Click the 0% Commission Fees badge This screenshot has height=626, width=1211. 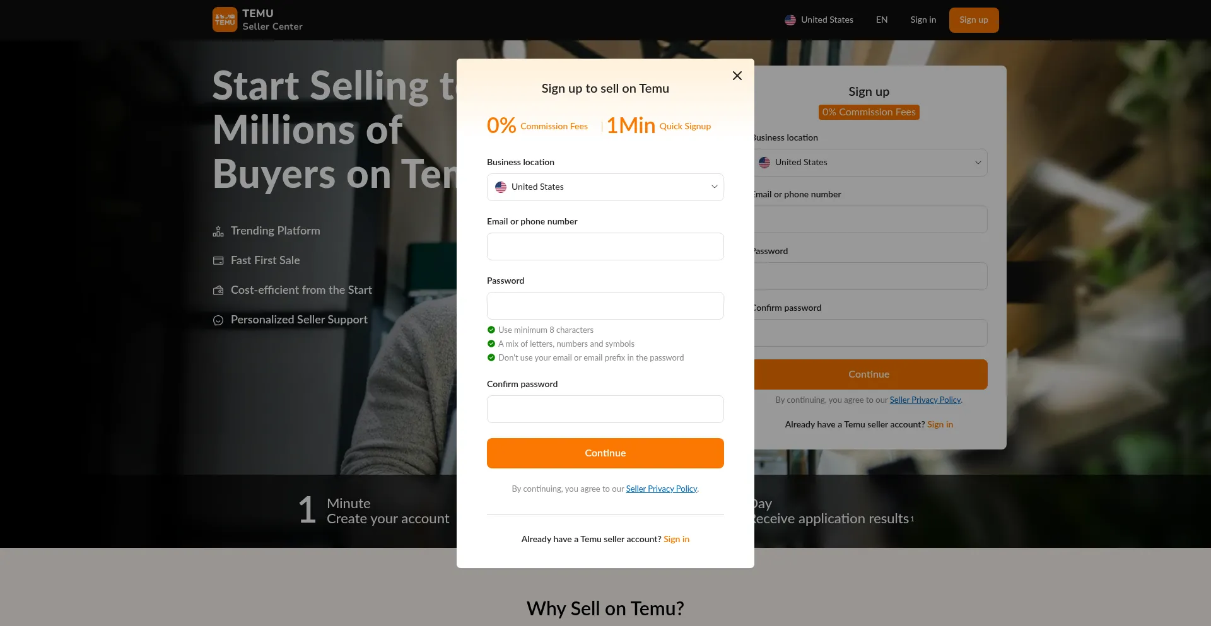pos(869,112)
